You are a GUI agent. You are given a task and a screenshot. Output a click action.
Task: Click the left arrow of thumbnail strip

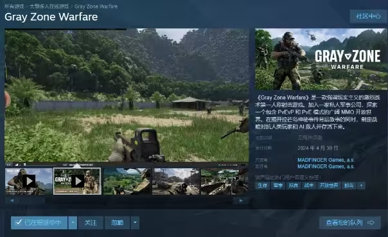pos(12,200)
